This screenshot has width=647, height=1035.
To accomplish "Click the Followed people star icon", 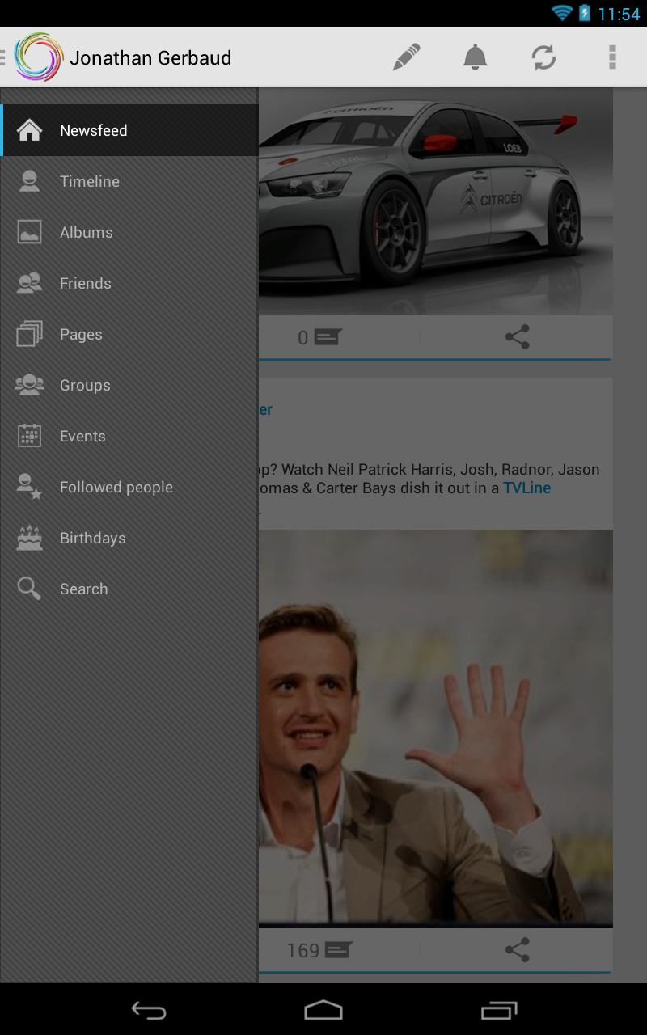I will tap(30, 487).
